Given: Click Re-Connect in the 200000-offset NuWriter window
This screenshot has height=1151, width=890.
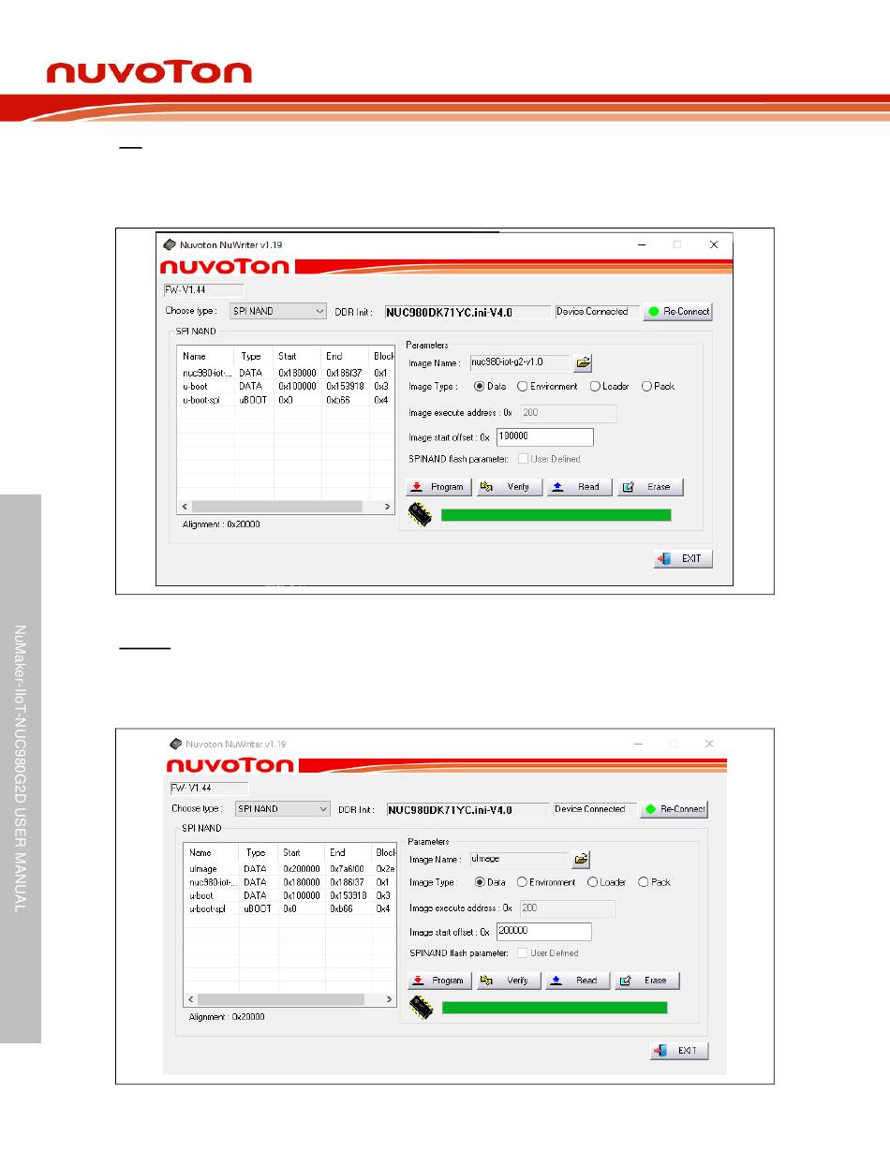Looking at the screenshot, I should click(675, 809).
